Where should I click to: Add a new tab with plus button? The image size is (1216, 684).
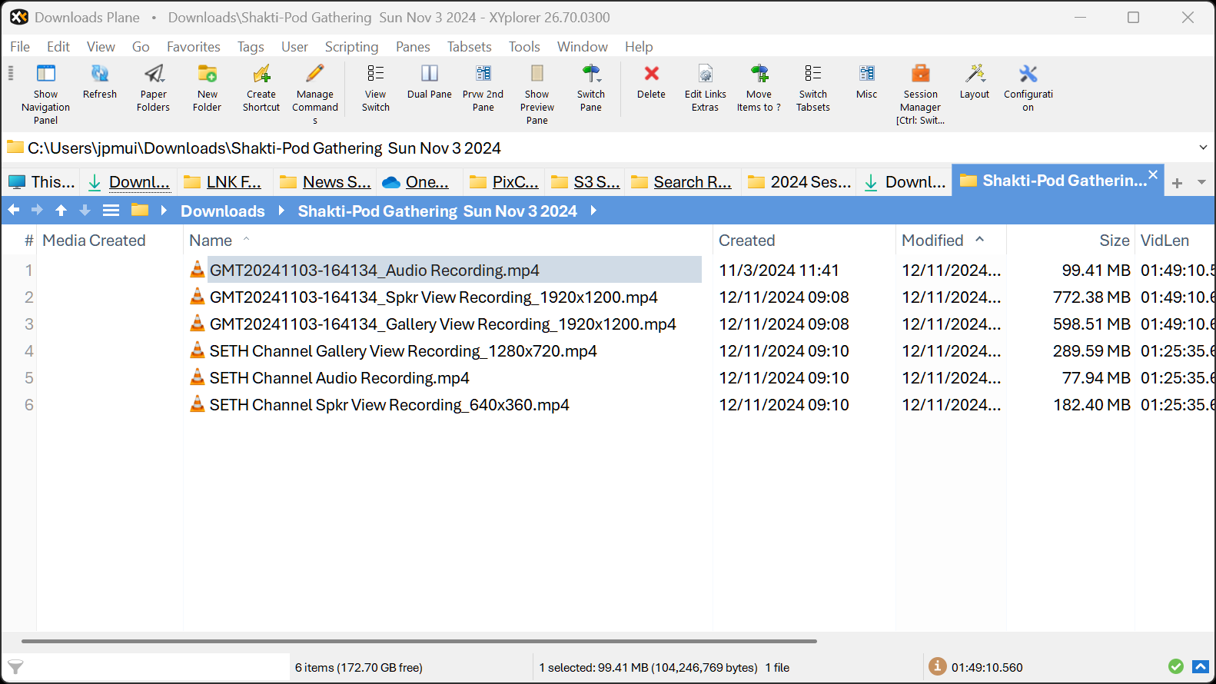(x=1177, y=183)
